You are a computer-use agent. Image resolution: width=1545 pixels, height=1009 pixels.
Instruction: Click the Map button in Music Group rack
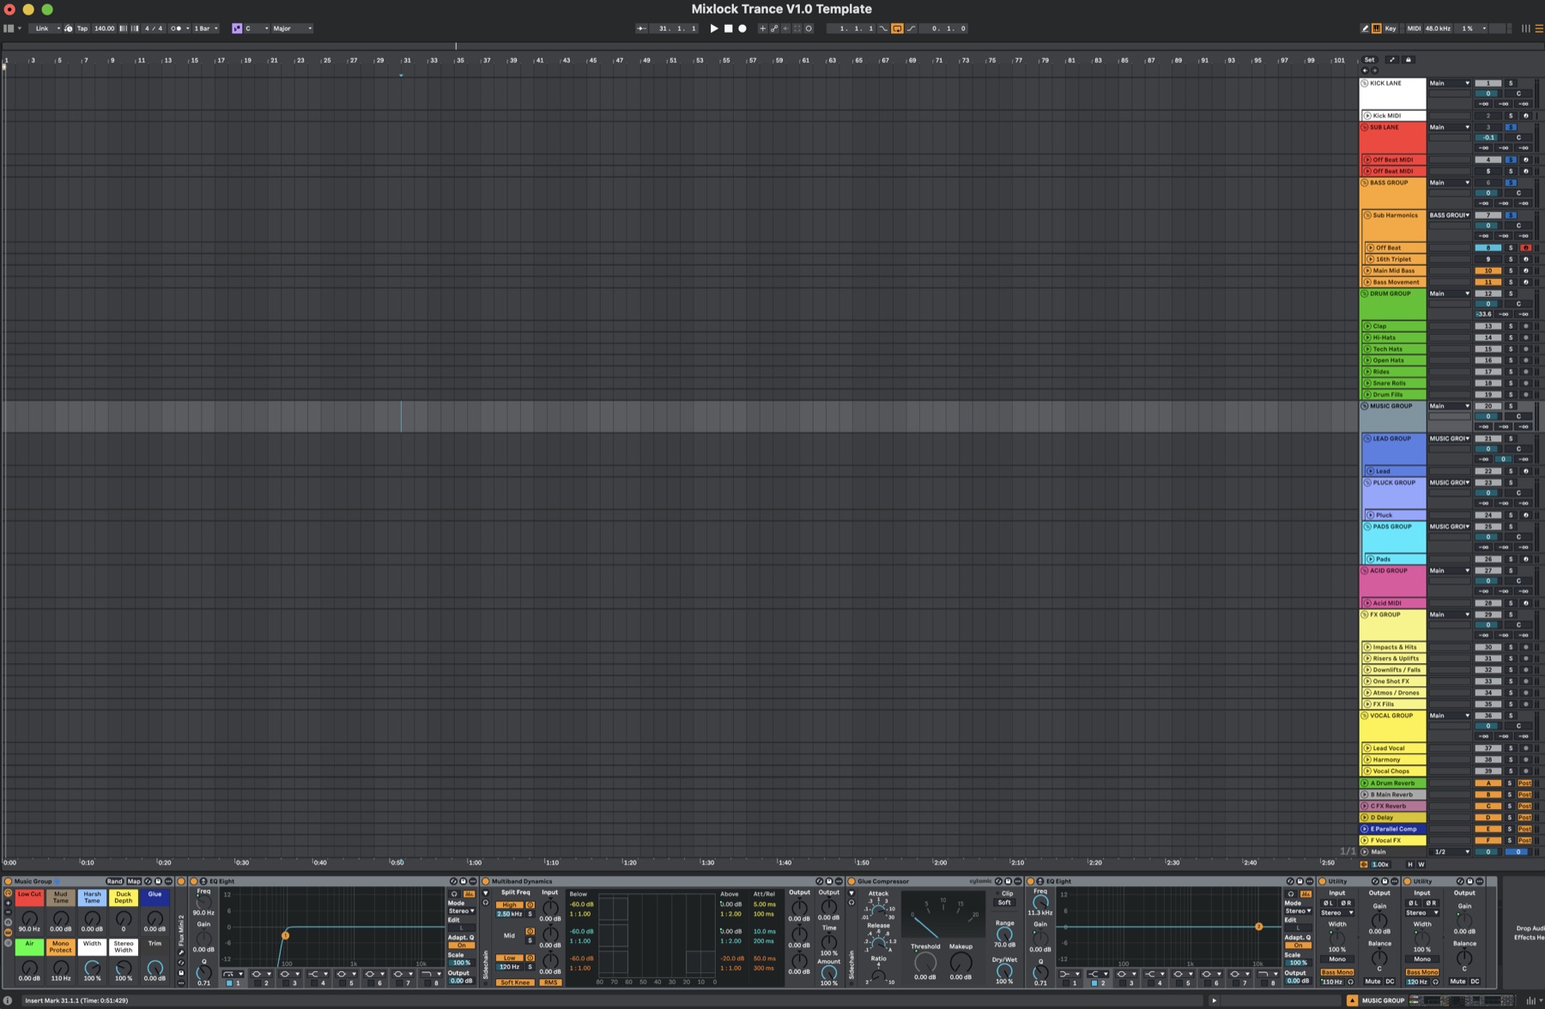click(x=134, y=881)
